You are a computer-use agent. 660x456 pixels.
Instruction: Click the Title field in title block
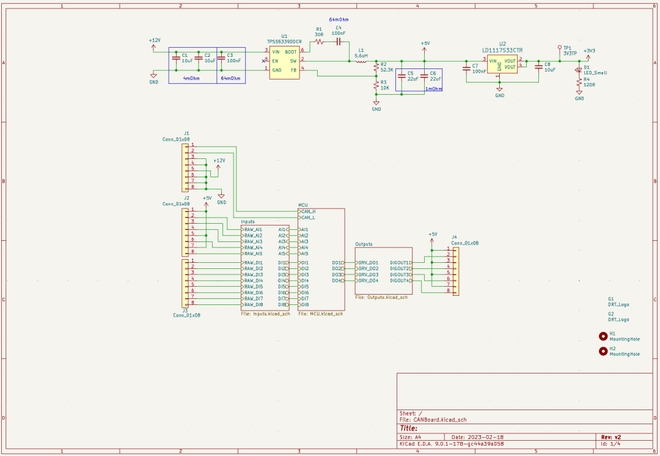[x=408, y=428]
